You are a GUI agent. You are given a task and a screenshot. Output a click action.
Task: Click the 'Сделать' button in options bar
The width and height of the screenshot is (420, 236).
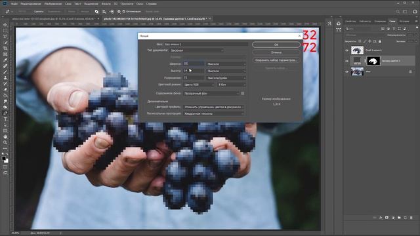[39, 12]
